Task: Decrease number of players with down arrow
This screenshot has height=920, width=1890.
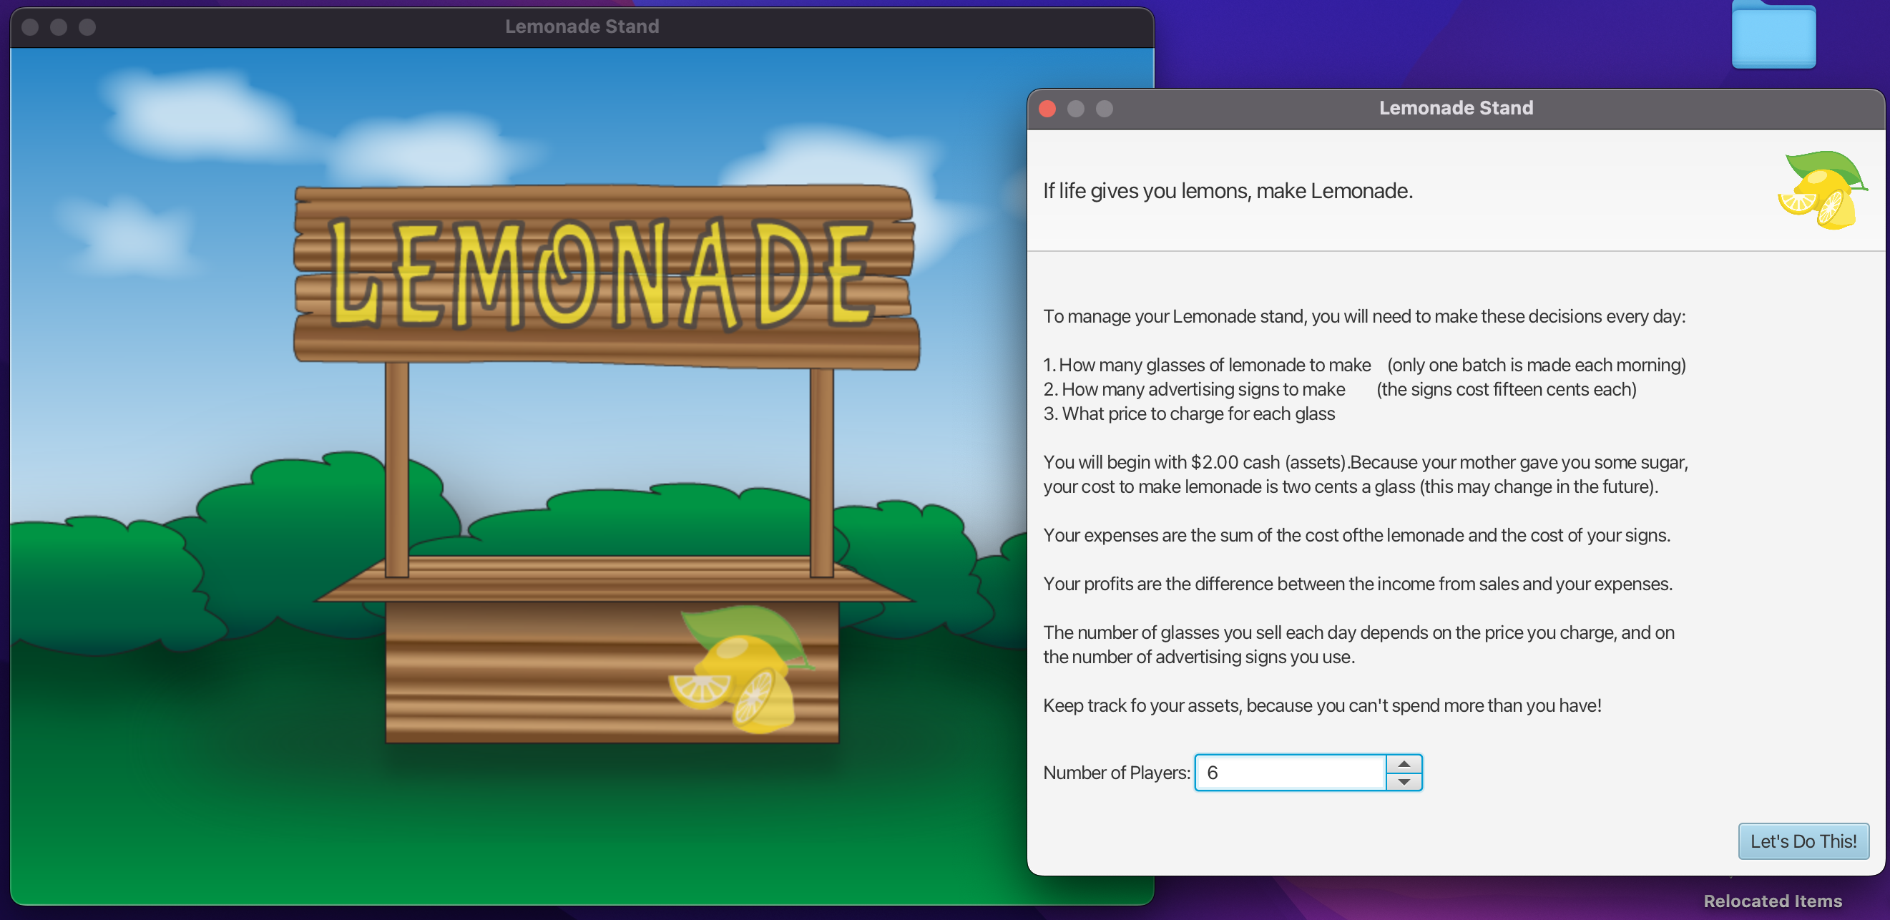Action: (x=1404, y=782)
